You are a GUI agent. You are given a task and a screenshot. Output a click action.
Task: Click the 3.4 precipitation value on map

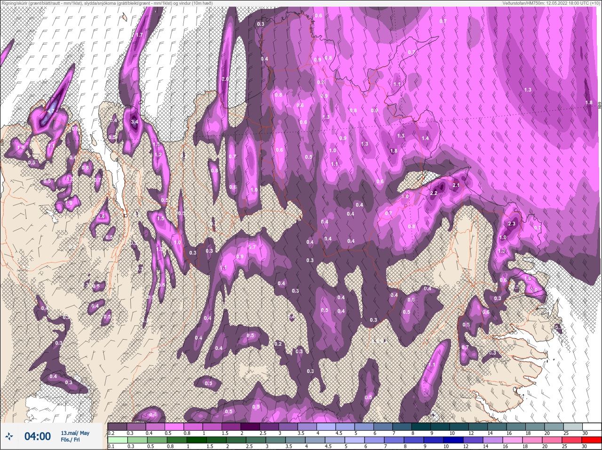point(134,122)
